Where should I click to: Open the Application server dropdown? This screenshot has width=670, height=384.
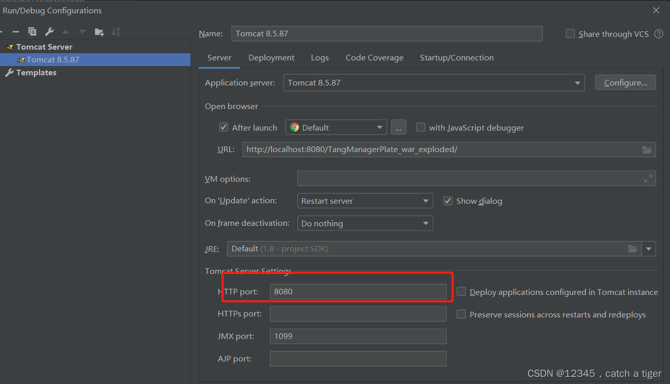(434, 82)
